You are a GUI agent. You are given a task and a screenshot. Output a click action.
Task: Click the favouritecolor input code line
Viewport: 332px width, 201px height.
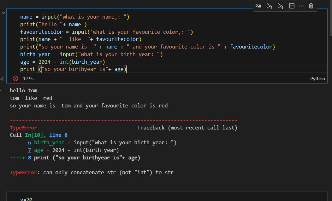[x=107, y=32]
